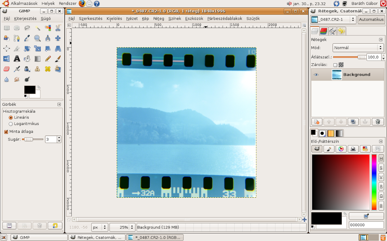Image resolution: width=387 pixels, height=241 pixels.
Task: Activate the R red channel button
Action: click(x=381, y=187)
